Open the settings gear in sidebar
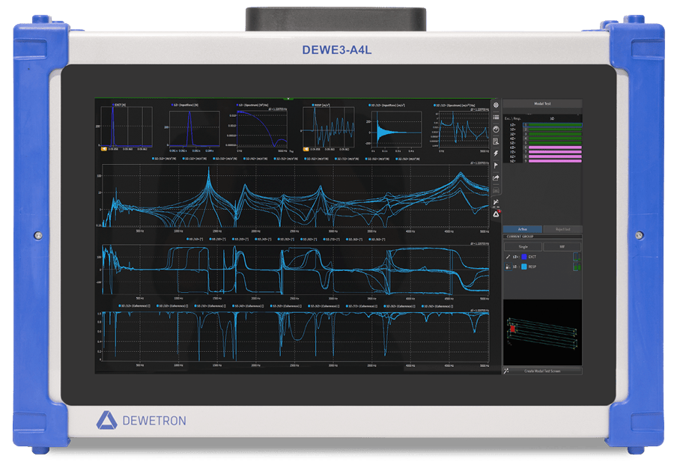Viewport: 674px width, 465px height. (496, 105)
